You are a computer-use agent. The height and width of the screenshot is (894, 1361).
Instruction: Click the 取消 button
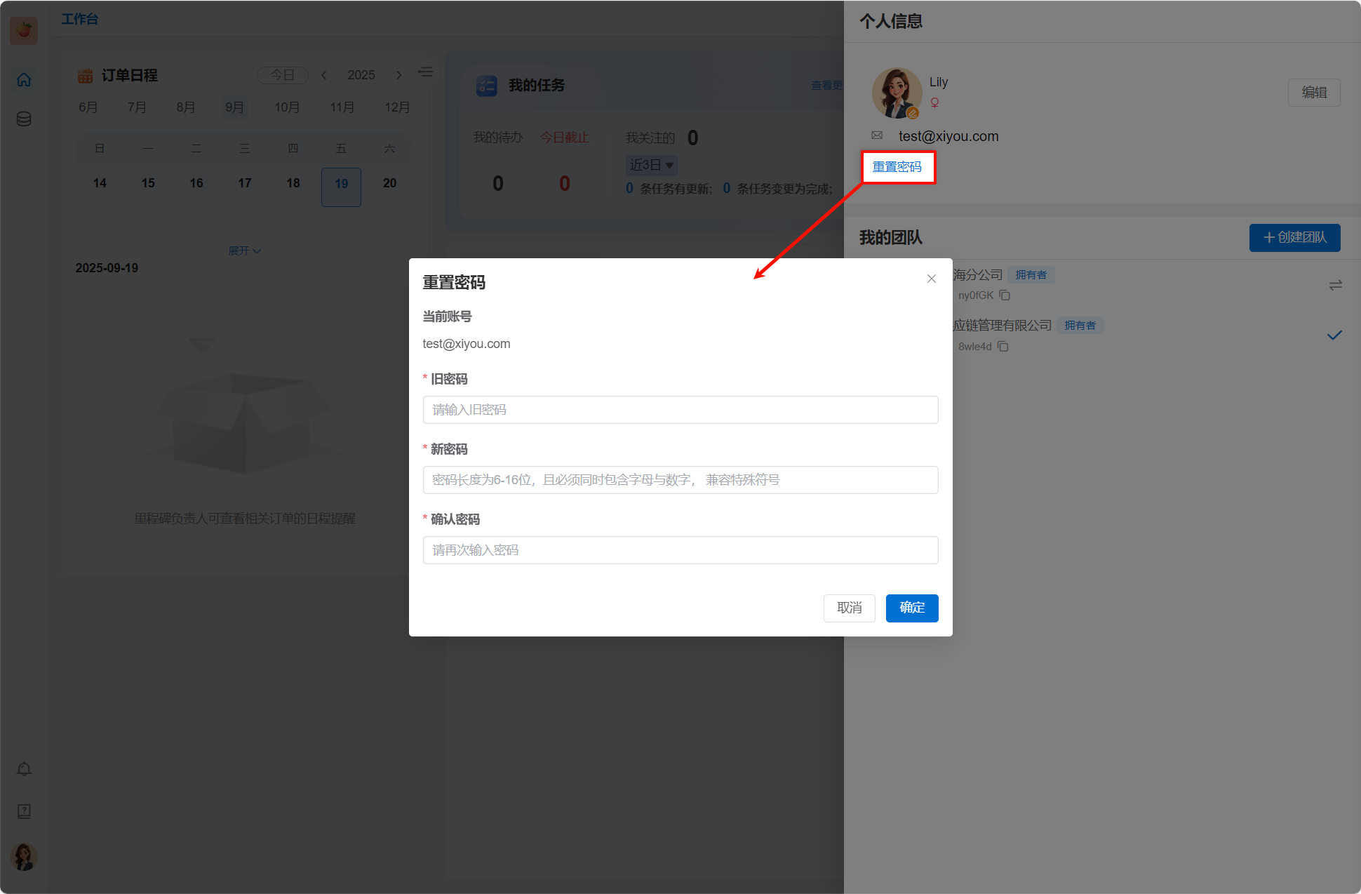(x=849, y=608)
